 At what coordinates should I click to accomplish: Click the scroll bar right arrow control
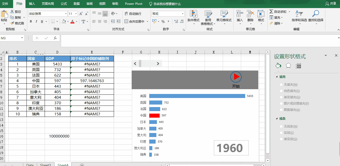(158, 63)
